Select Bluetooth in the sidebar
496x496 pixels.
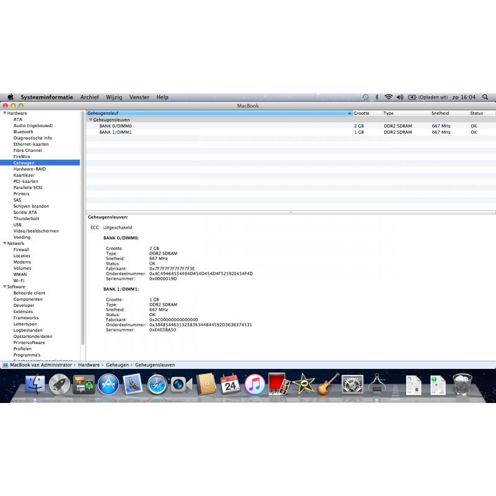(23, 131)
